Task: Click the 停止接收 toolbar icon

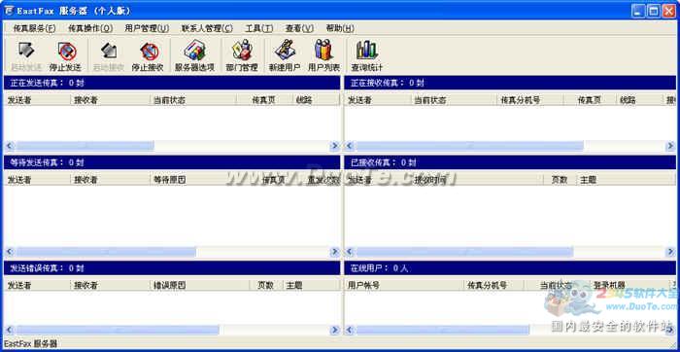Action: [x=148, y=55]
